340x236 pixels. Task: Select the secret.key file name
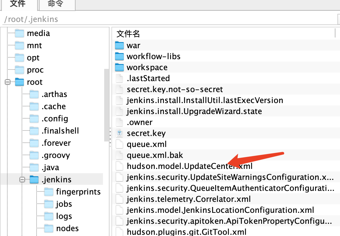tap(146, 133)
